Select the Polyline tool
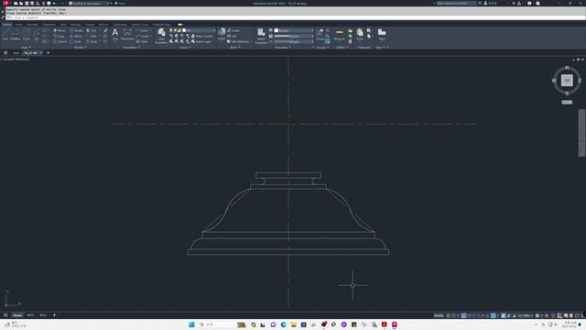The image size is (586, 330). 16,34
